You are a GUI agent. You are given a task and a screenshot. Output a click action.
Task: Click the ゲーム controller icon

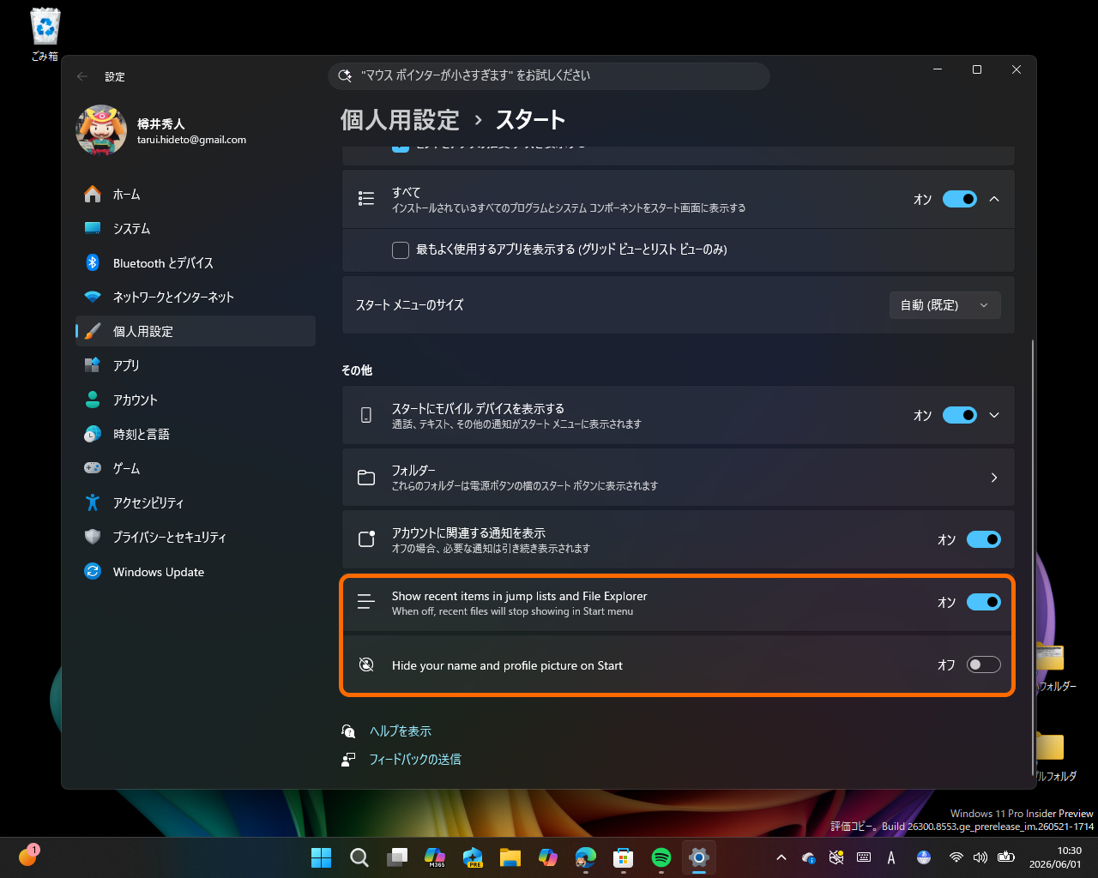pos(93,468)
